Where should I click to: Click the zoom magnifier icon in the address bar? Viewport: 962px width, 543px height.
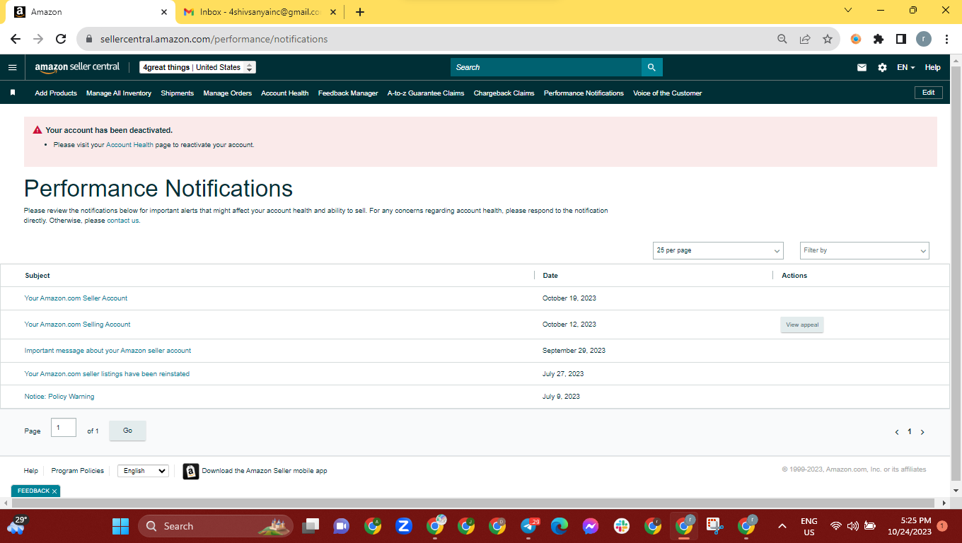point(782,39)
